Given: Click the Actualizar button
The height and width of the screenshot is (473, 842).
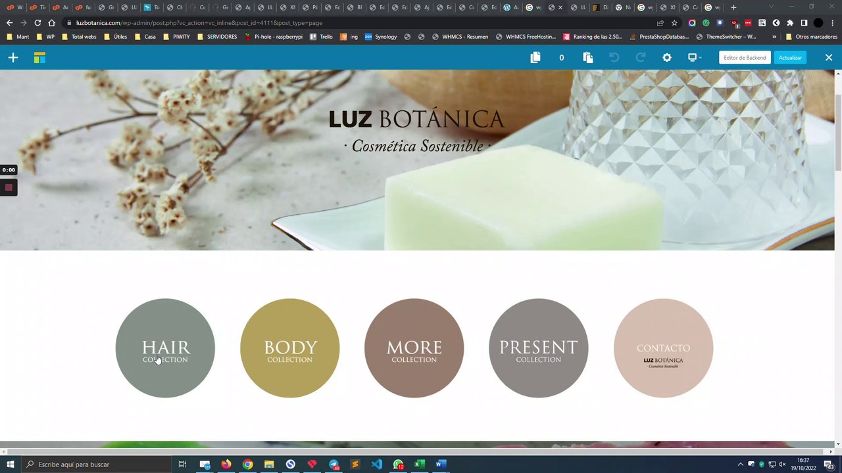Looking at the screenshot, I should click(x=790, y=58).
